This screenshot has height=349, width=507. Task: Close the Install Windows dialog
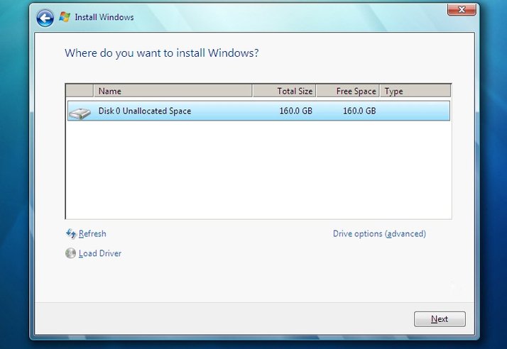(x=462, y=10)
